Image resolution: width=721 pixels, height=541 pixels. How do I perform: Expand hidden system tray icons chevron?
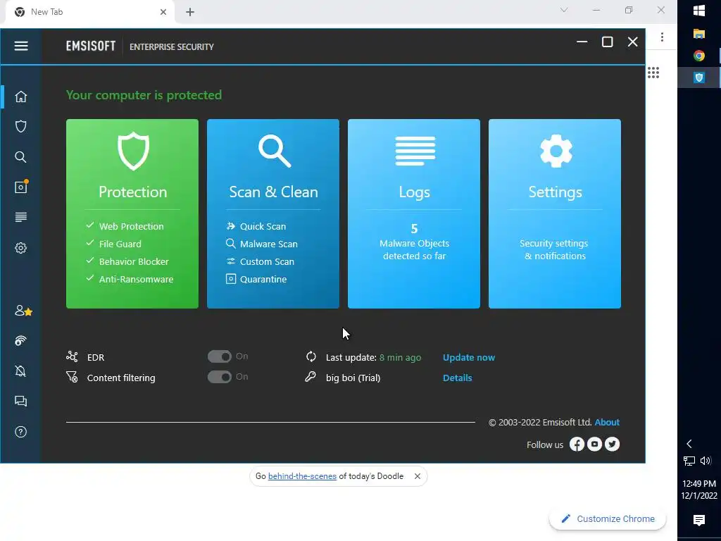(689, 444)
